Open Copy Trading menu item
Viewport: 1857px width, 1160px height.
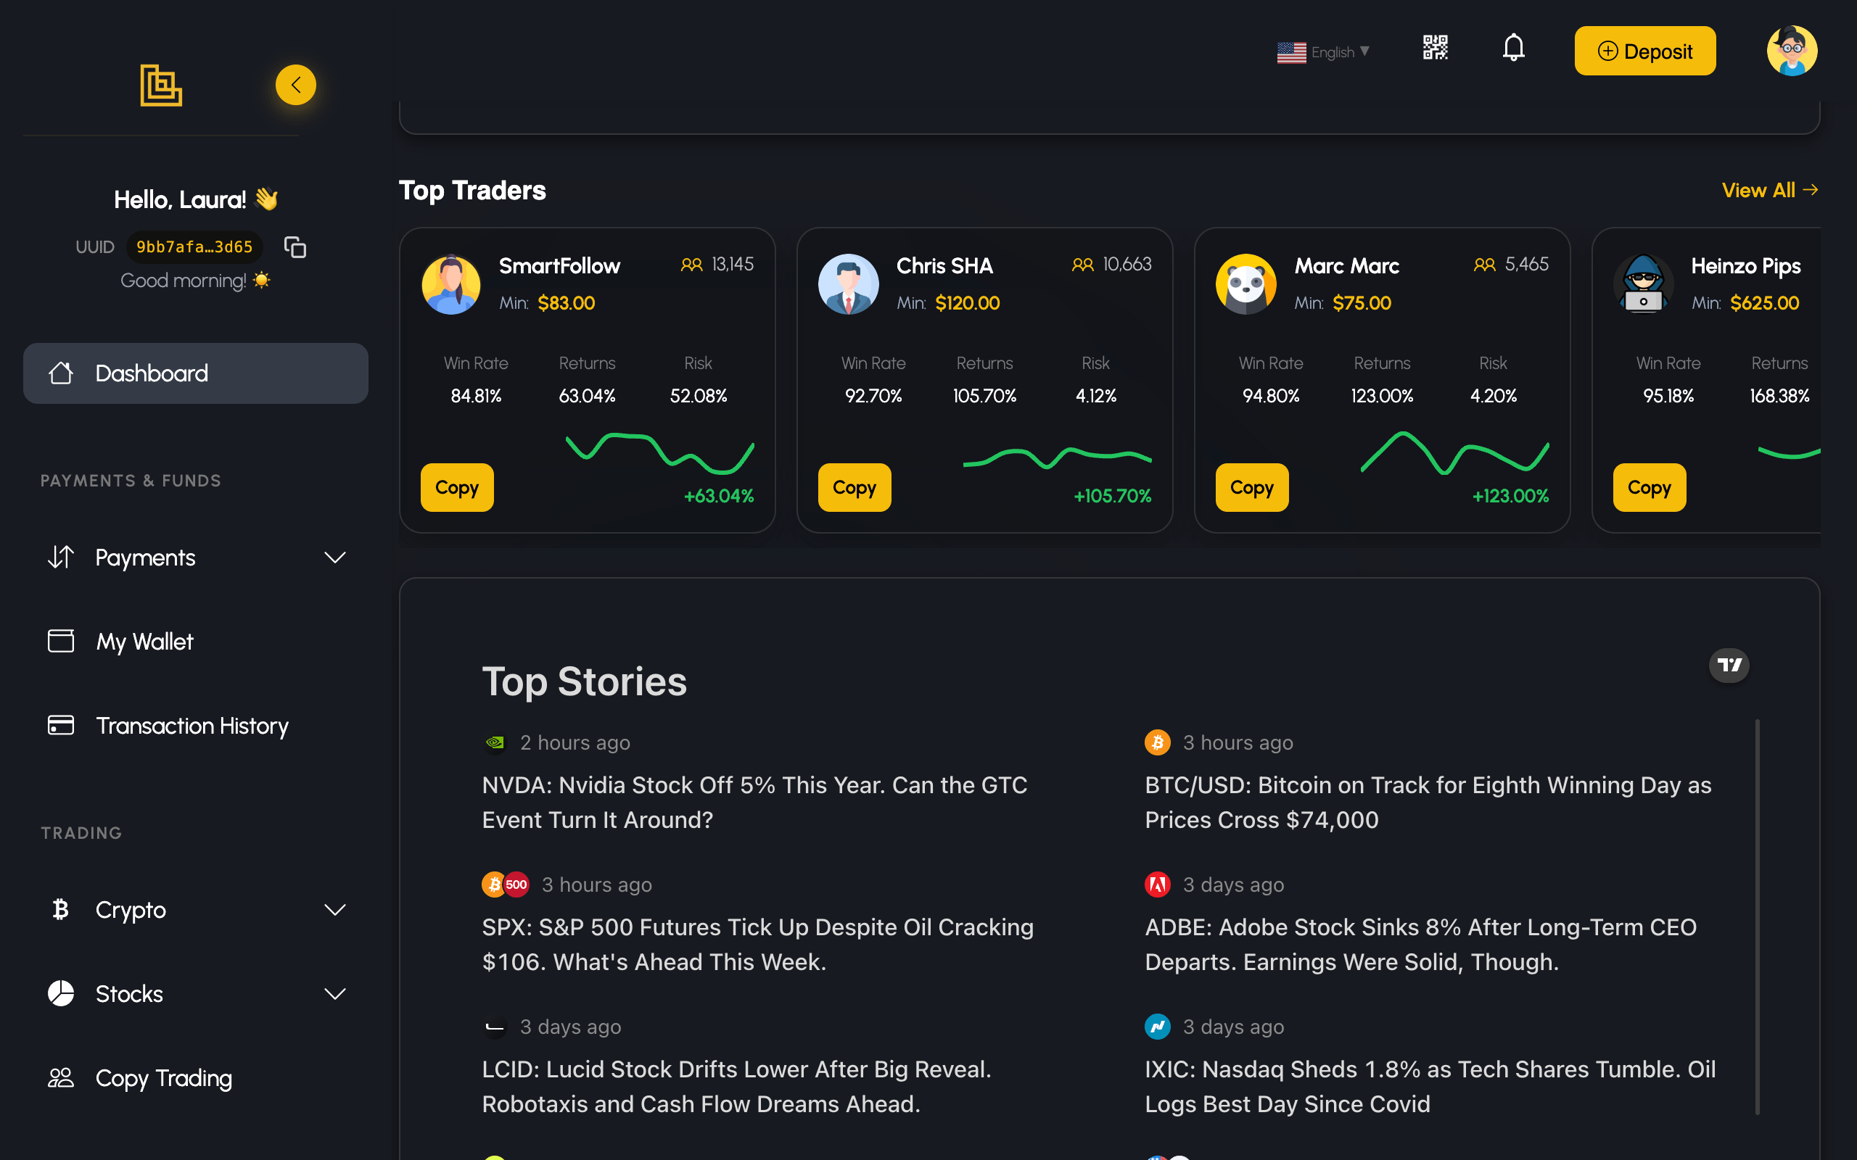163,1078
